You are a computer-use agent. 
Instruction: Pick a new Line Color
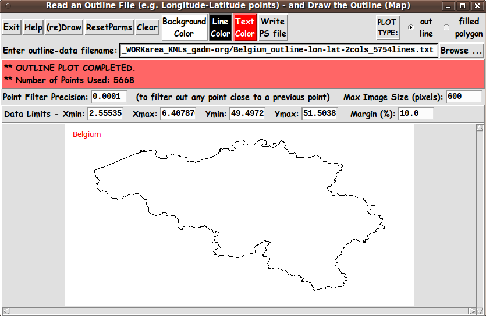221,27
